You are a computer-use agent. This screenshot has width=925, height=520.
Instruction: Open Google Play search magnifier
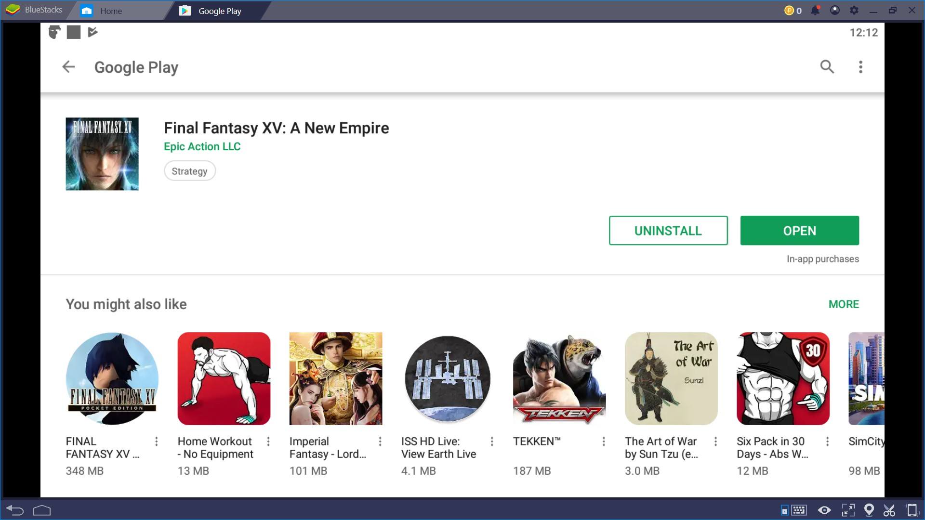(x=827, y=66)
